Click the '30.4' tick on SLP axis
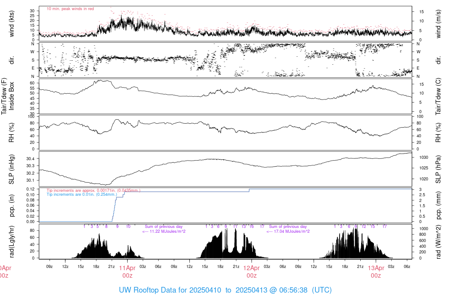This screenshot has height=308, width=451. [30, 158]
